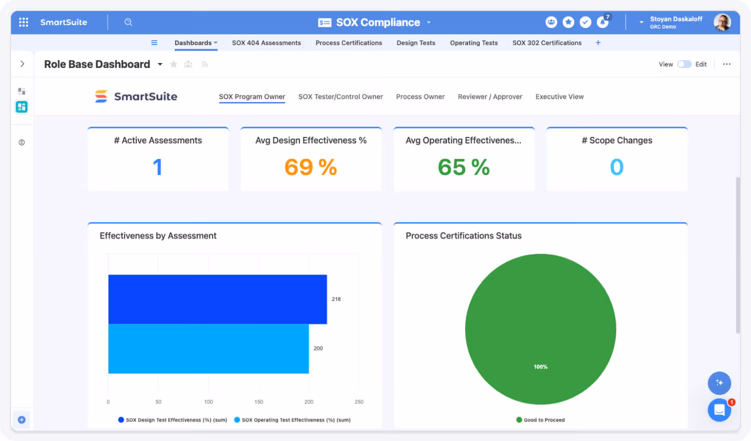Click the vertical scrollbar on right

(x=738, y=255)
